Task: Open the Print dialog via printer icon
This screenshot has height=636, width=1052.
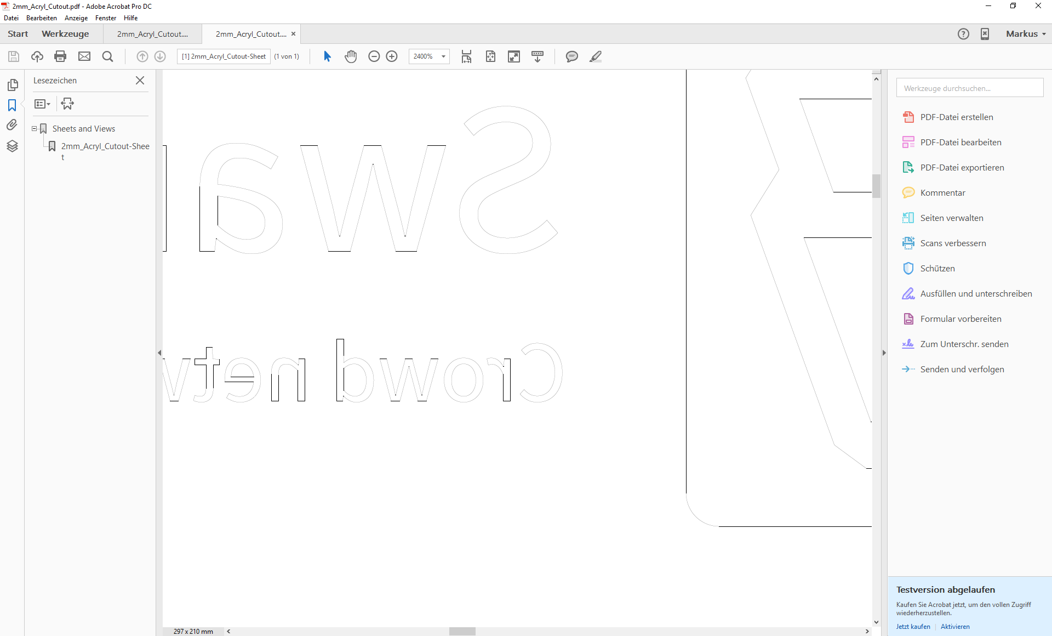Action: coord(60,56)
